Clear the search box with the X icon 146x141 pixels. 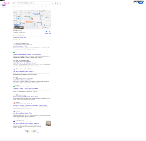pos(53,3)
